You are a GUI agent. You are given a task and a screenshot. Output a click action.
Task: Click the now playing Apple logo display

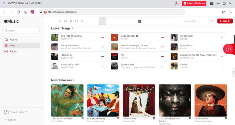(140, 21)
